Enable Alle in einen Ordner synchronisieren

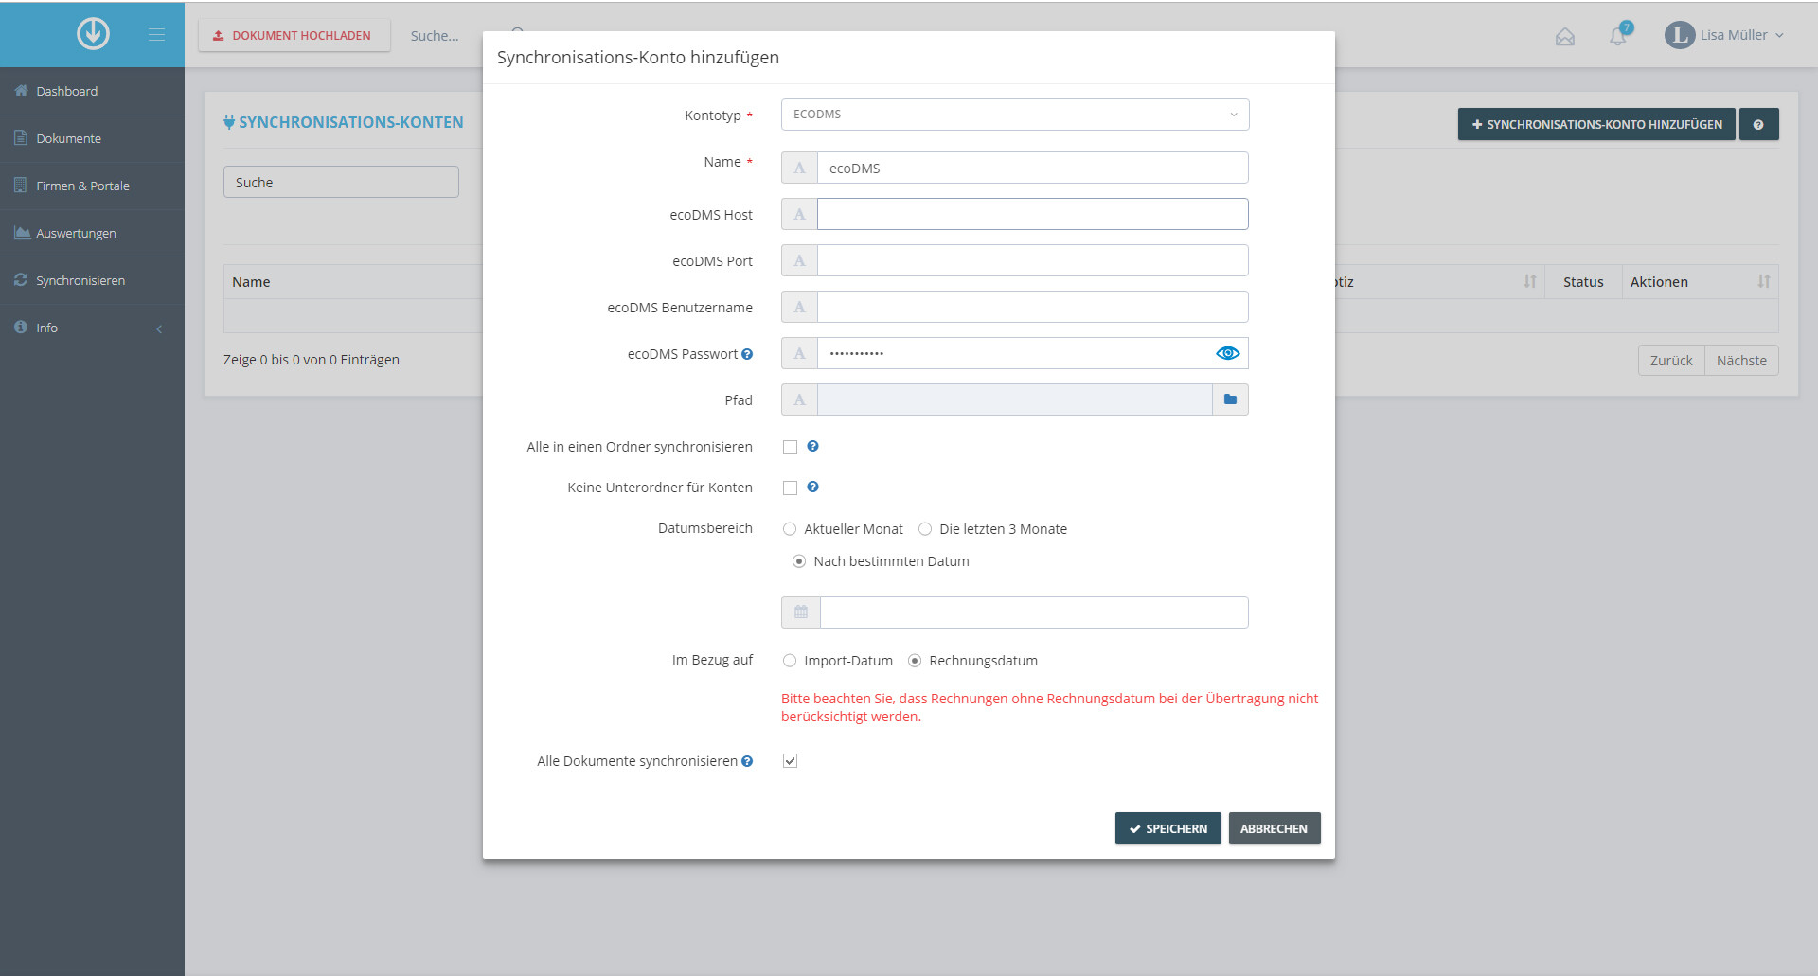pyautogui.click(x=790, y=447)
